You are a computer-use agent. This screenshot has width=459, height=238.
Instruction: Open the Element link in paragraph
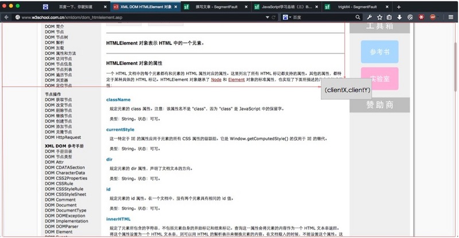coord(236,80)
